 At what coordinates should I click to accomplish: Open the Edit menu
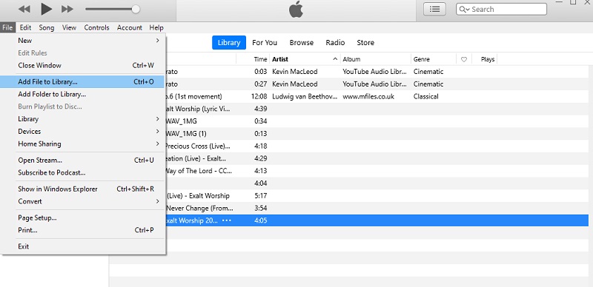point(25,27)
